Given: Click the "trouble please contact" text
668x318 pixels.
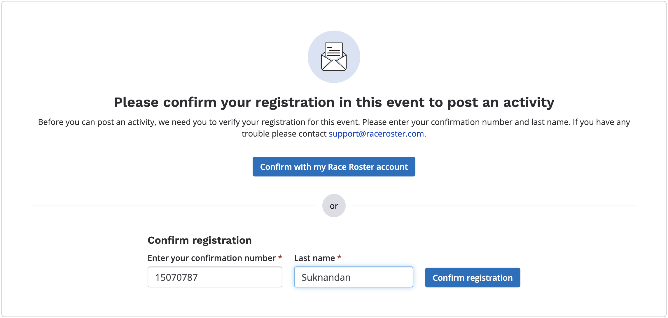Looking at the screenshot, I should click(x=284, y=134).
